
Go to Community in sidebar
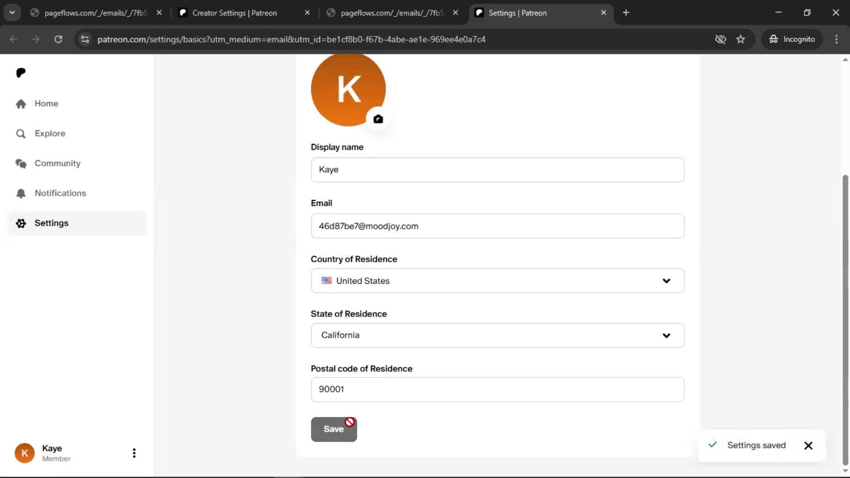[77, 163]
